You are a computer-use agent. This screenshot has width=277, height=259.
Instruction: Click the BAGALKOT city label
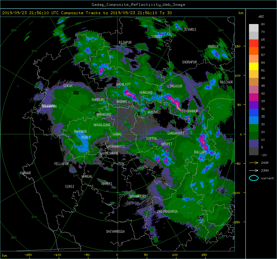123,84
